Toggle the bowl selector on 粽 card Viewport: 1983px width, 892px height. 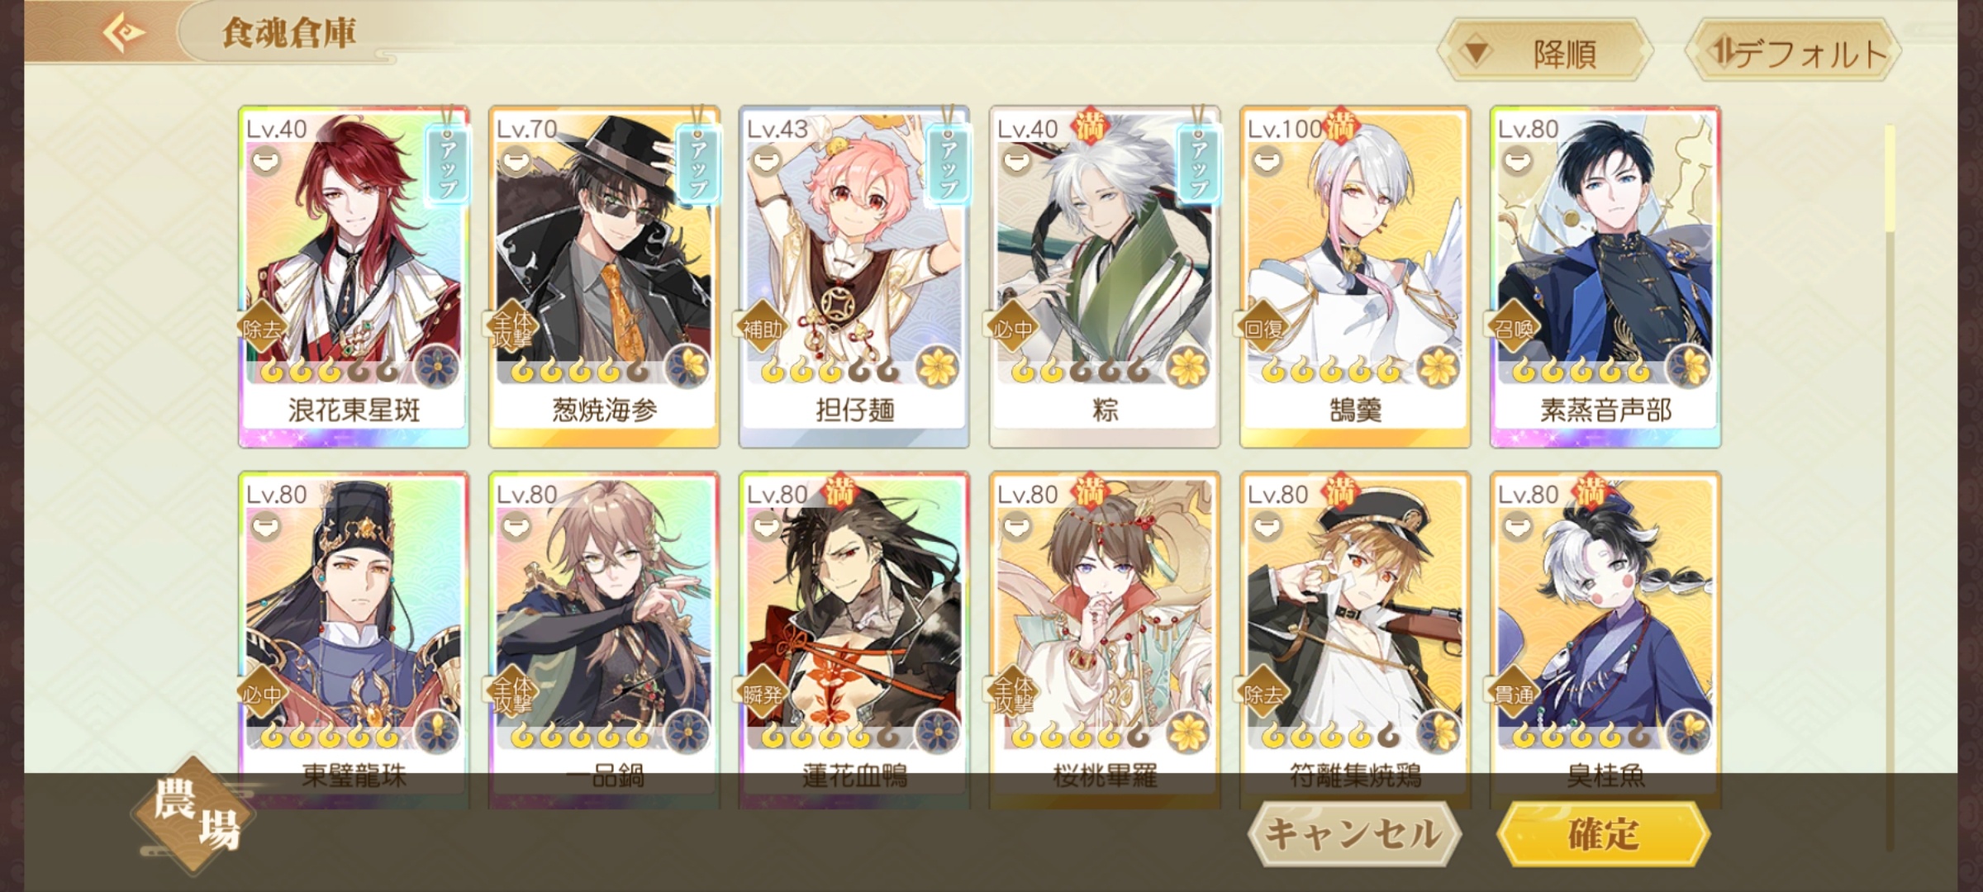pos(1016,160)
